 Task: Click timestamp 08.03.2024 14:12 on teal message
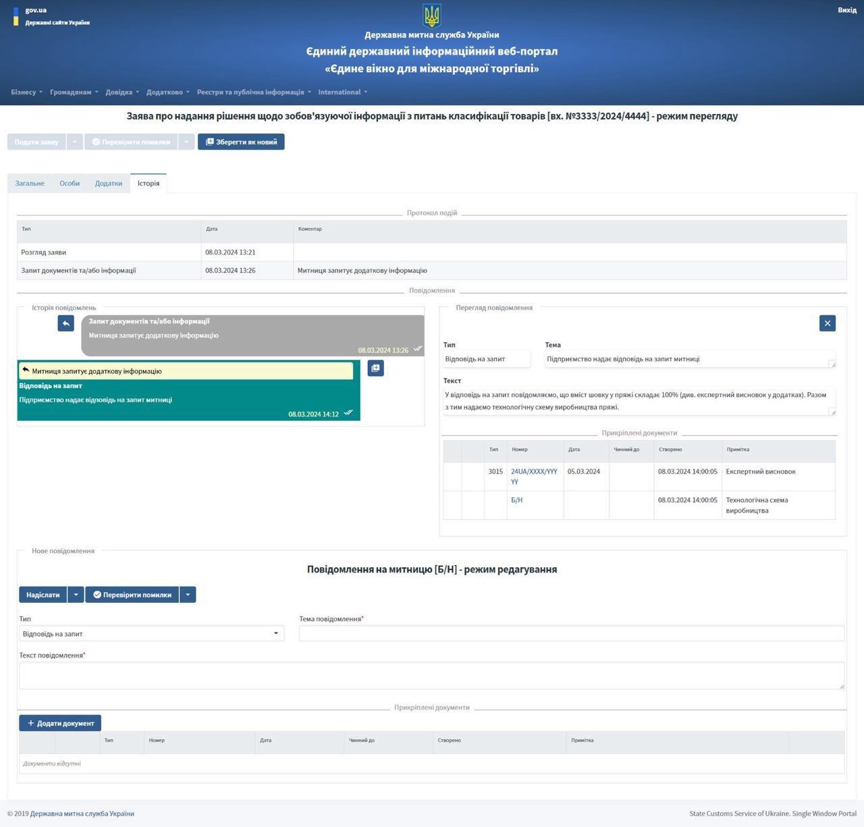[313, 414]
